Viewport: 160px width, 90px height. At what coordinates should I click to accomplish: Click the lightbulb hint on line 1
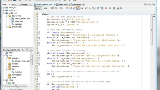point(37,14)
